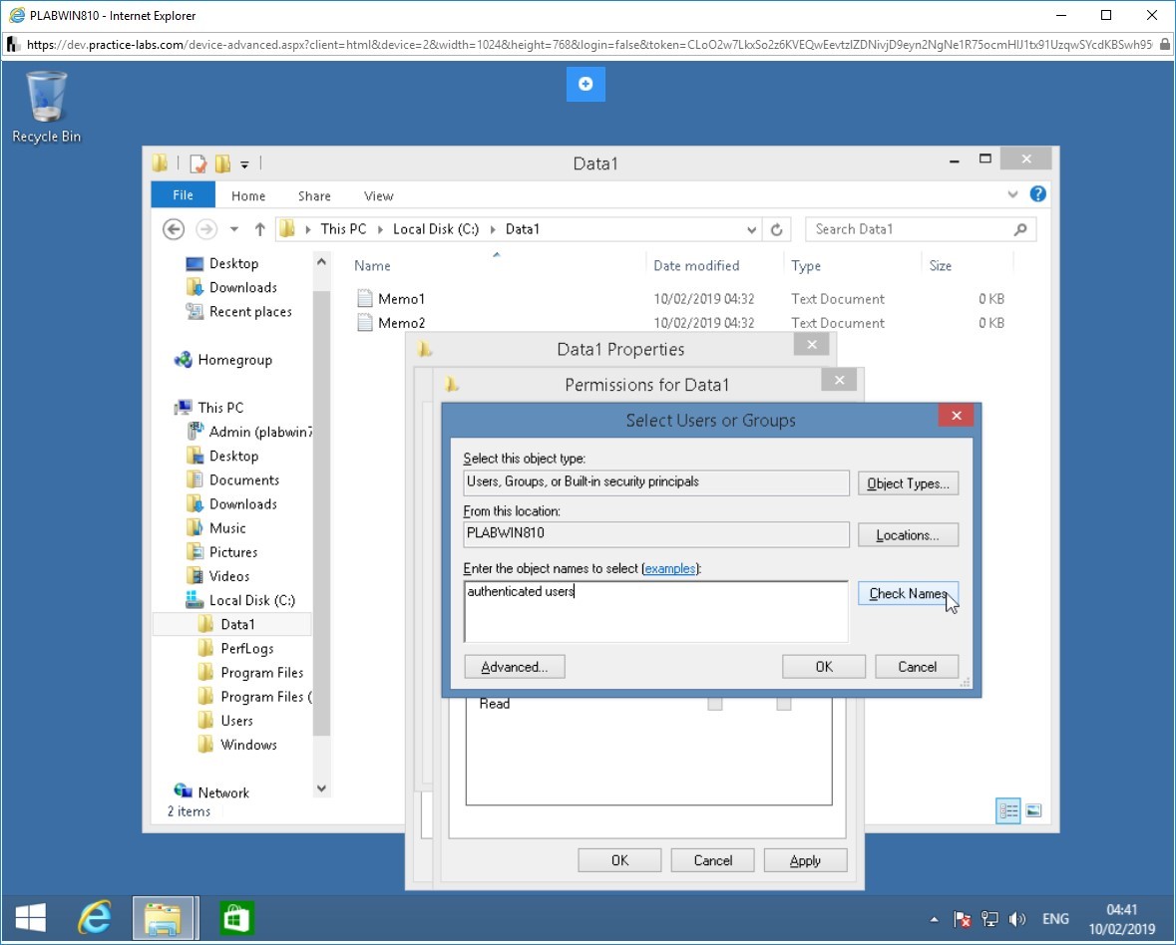Click the Properties quick access toolbar icon
Screen dimensions: 1176x945
198,163
